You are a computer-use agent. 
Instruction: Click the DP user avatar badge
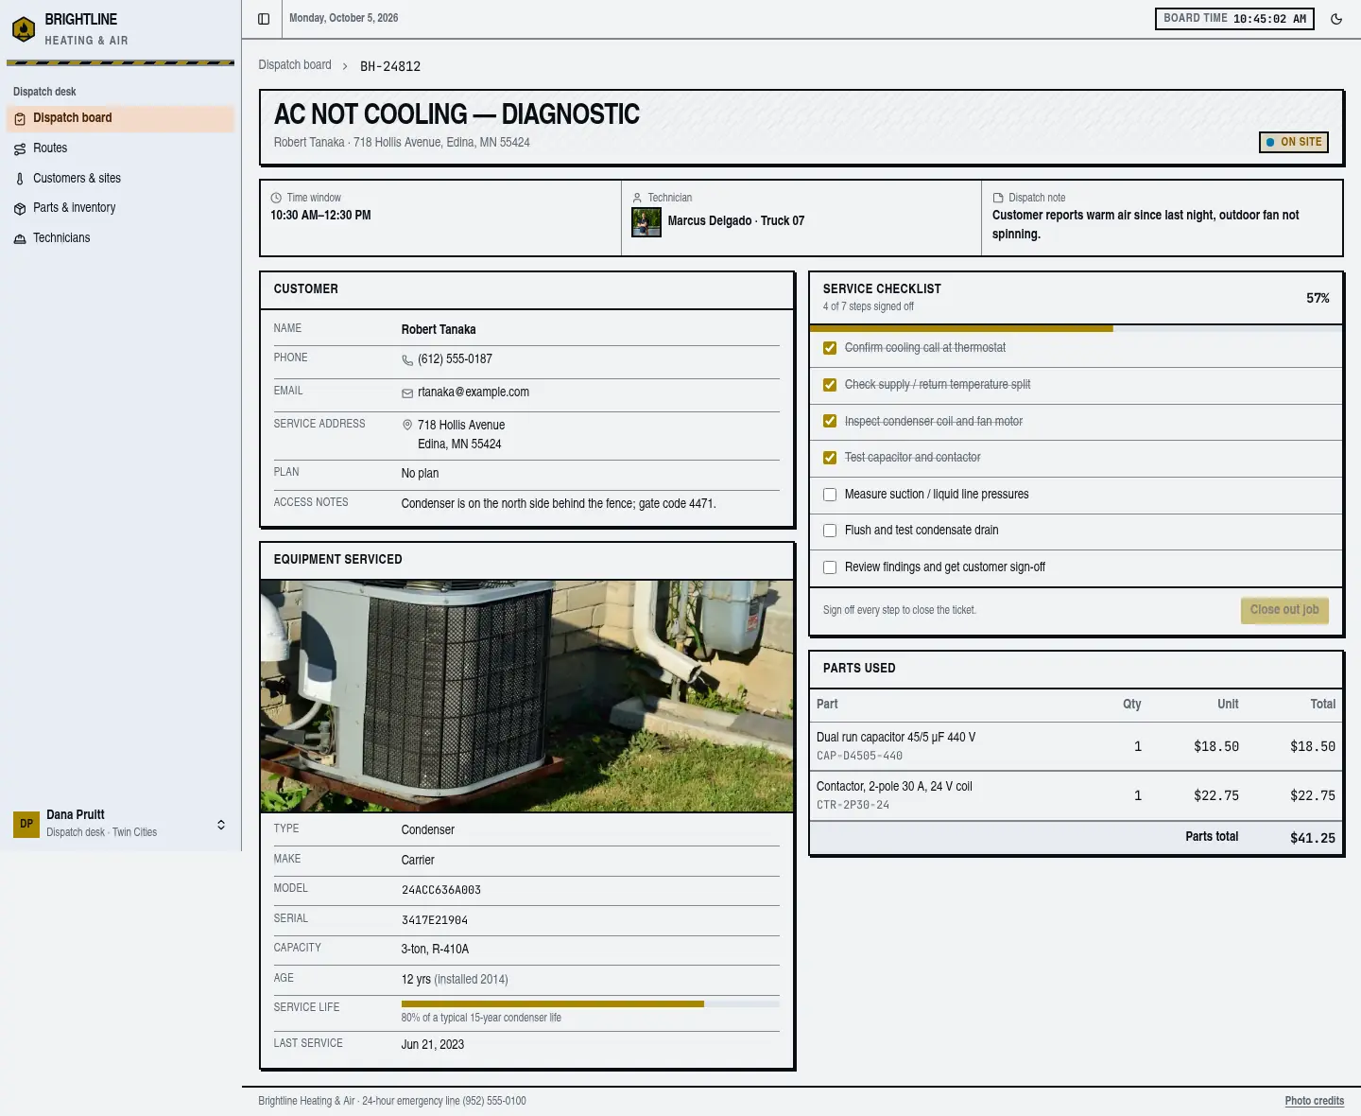point(26,824)
